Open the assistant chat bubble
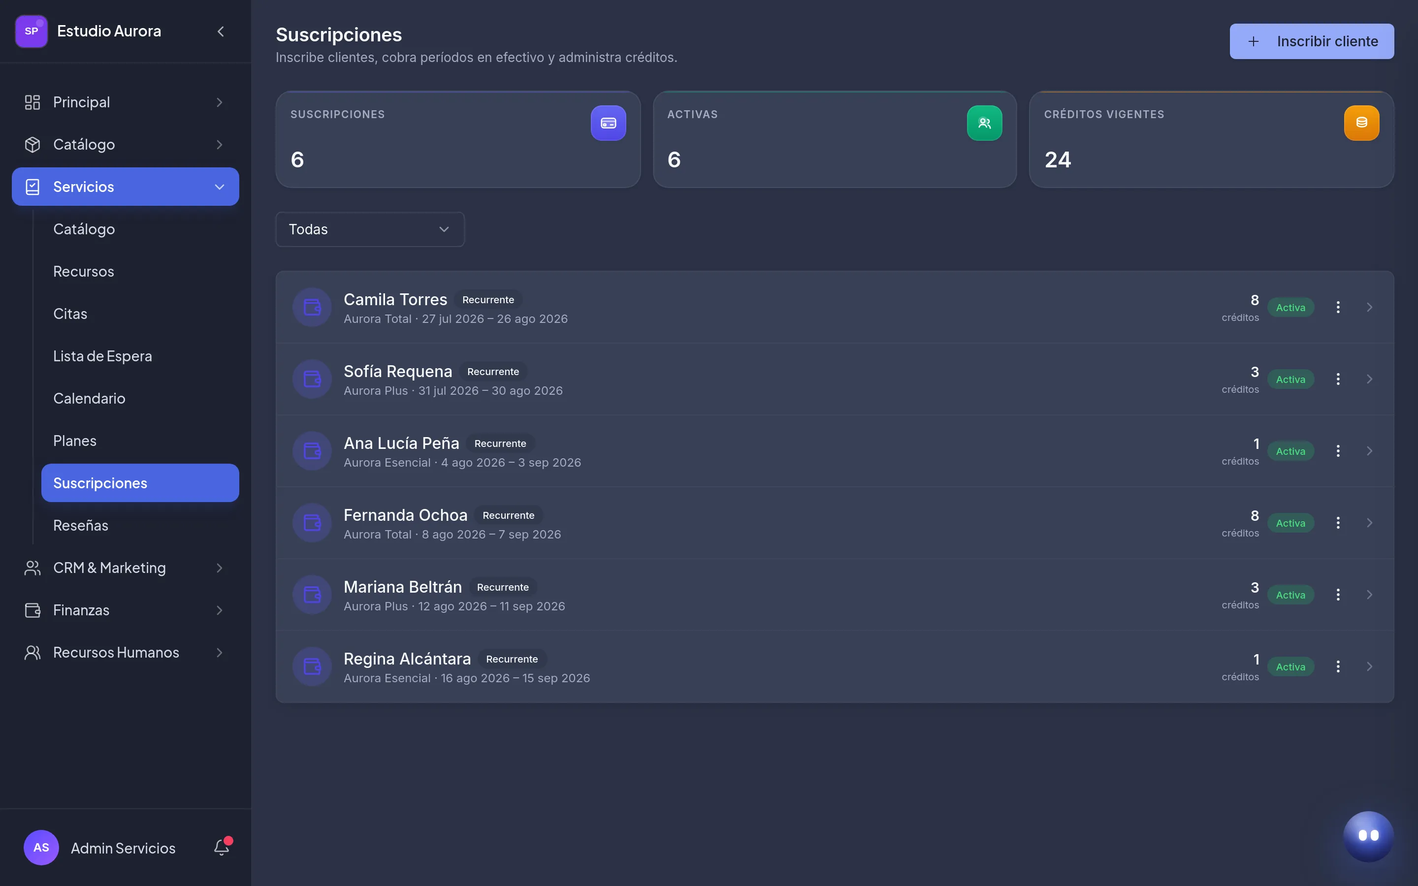This screenshot has width=1418, height=886. [1368, 836]
